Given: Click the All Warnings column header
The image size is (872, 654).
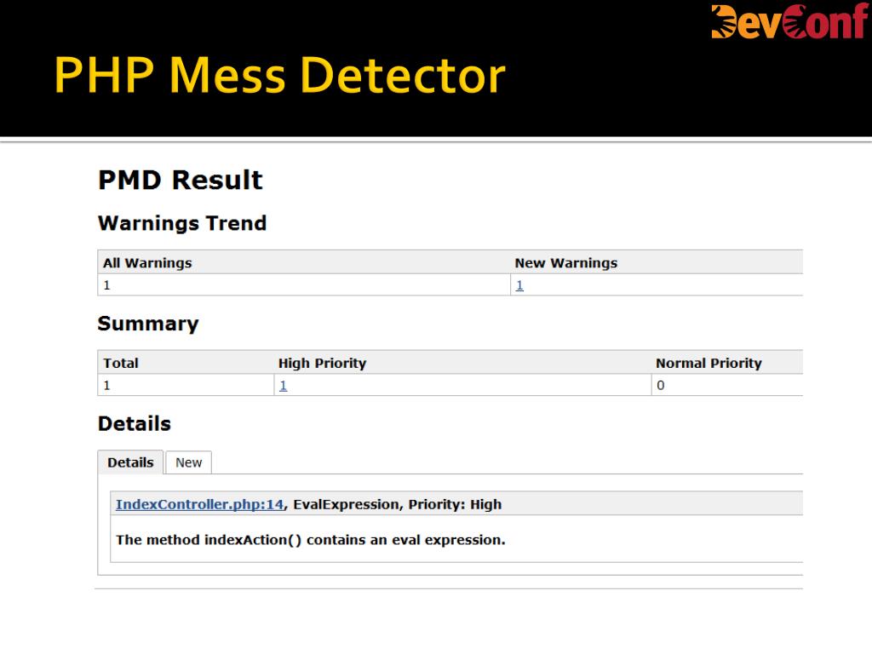Looking at the screenshot, I should click(147, 262).
